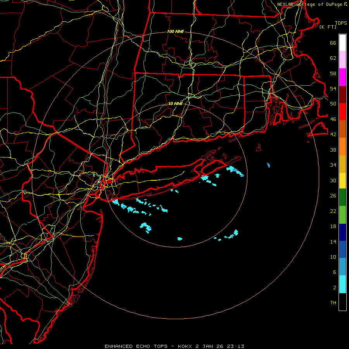Click the legend value "38"
This screenshot has width=349, height=349.
pyautogui.click(x=333, y=150)
